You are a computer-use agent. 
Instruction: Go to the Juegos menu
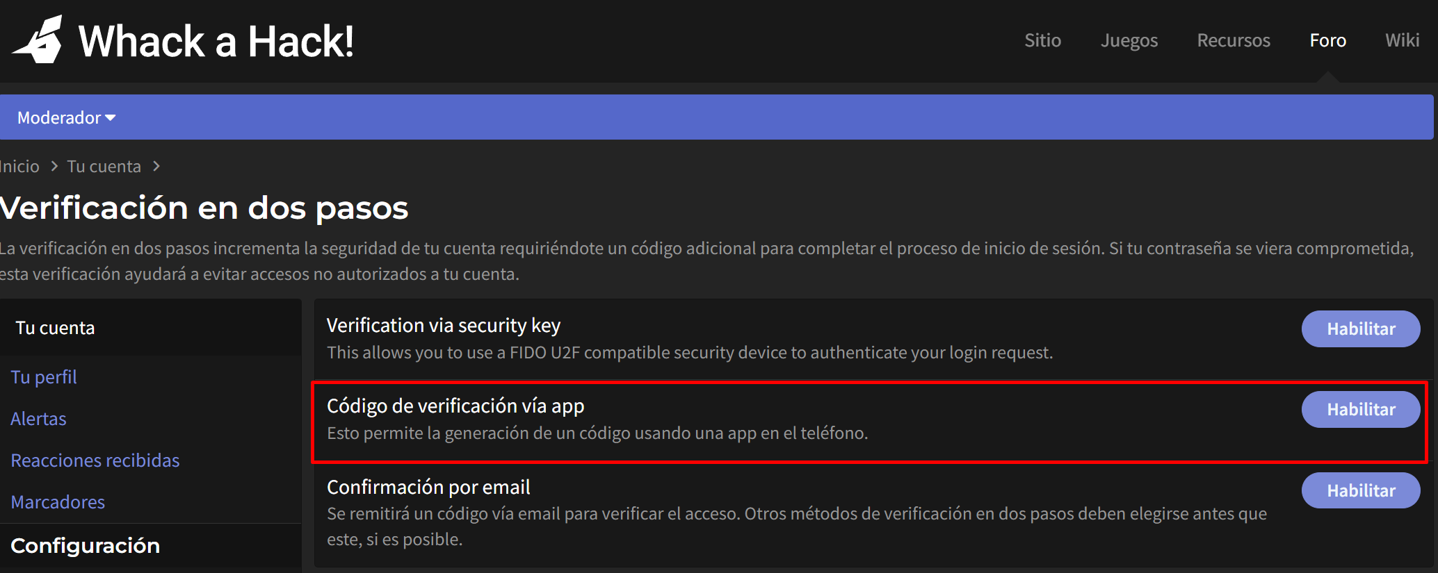click(1129, 40)
